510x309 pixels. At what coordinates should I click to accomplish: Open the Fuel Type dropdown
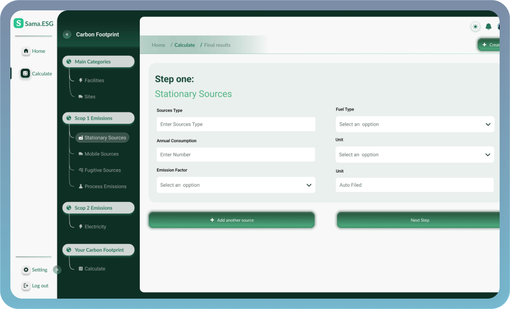pos(414,124)
